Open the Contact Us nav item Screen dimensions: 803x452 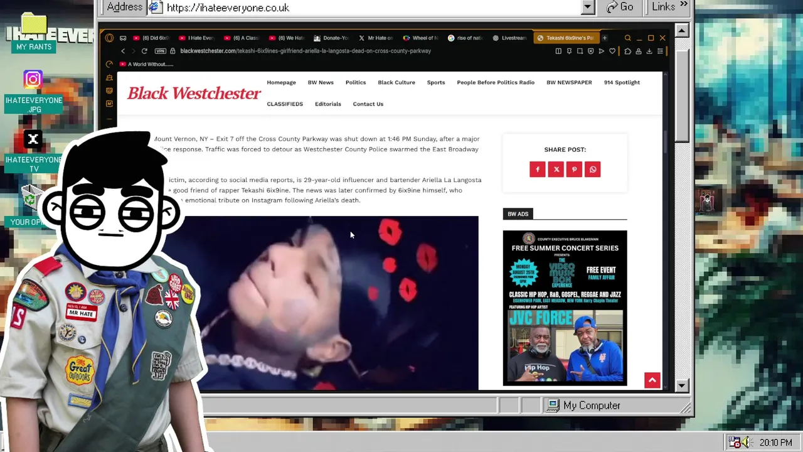pyautogui.click(x=368, y=104)
